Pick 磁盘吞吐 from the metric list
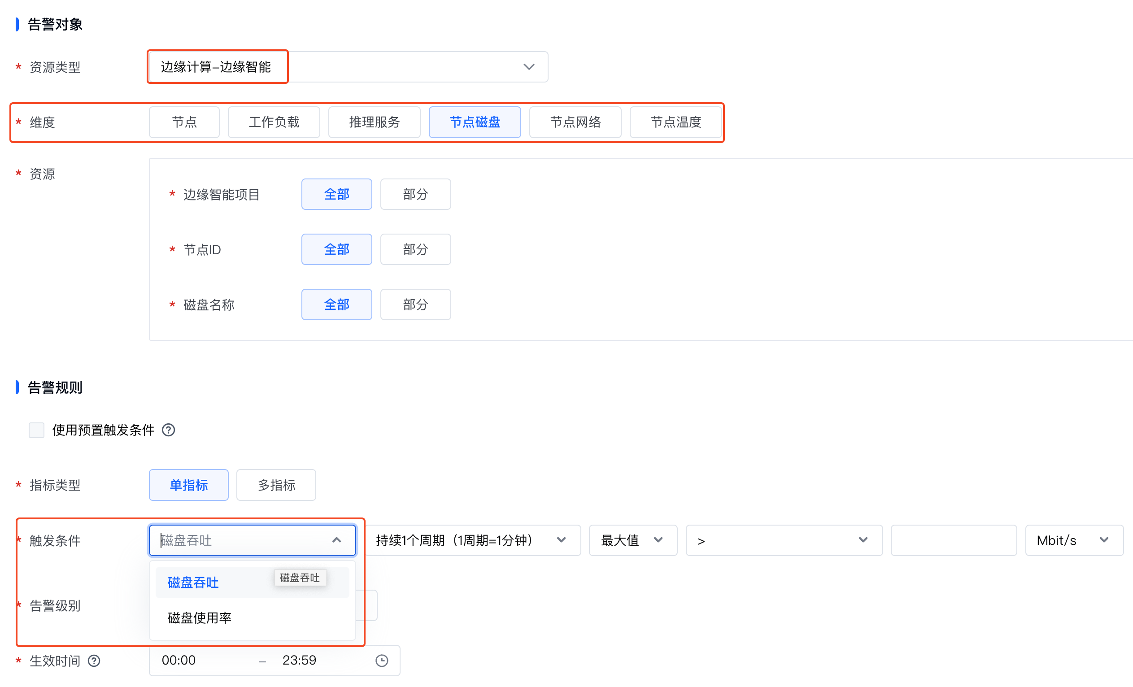1133x687 pixels. tap(252, 583)
